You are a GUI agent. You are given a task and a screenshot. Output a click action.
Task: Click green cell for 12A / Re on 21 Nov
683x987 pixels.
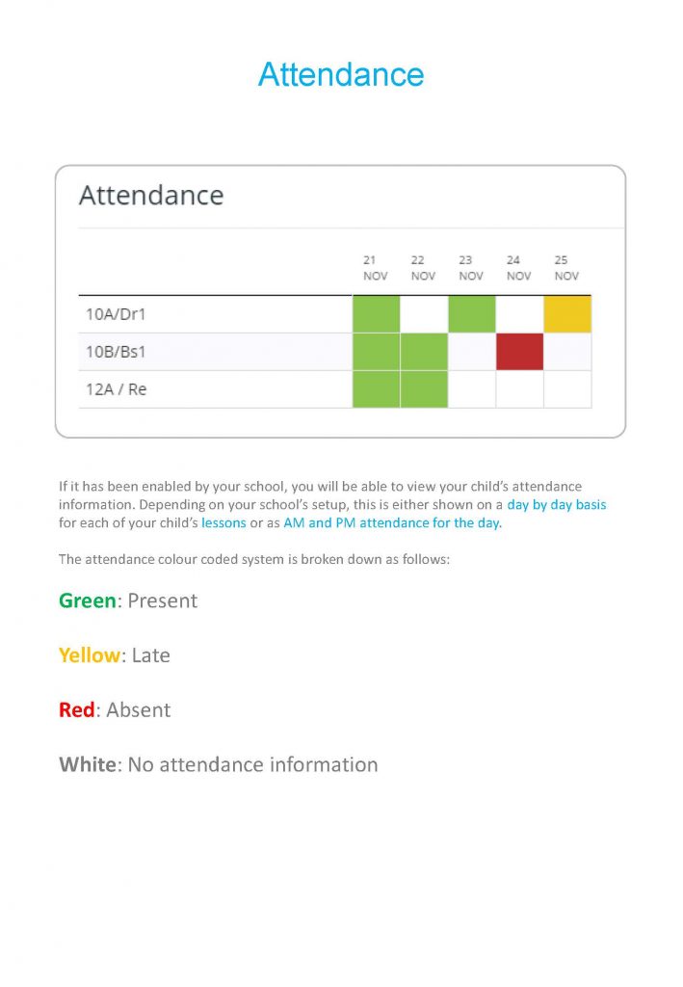376,389
